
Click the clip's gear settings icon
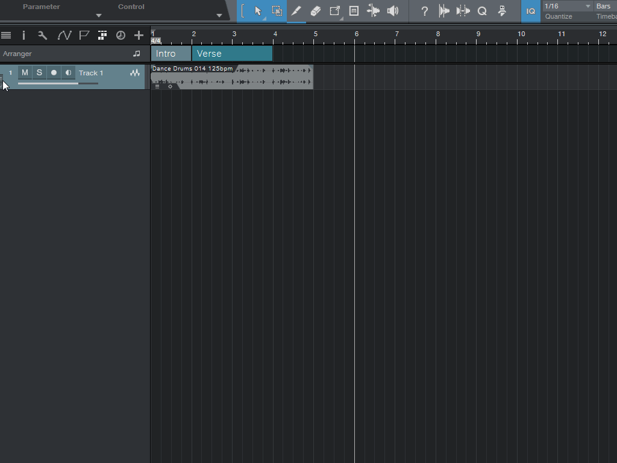point(170,87)
